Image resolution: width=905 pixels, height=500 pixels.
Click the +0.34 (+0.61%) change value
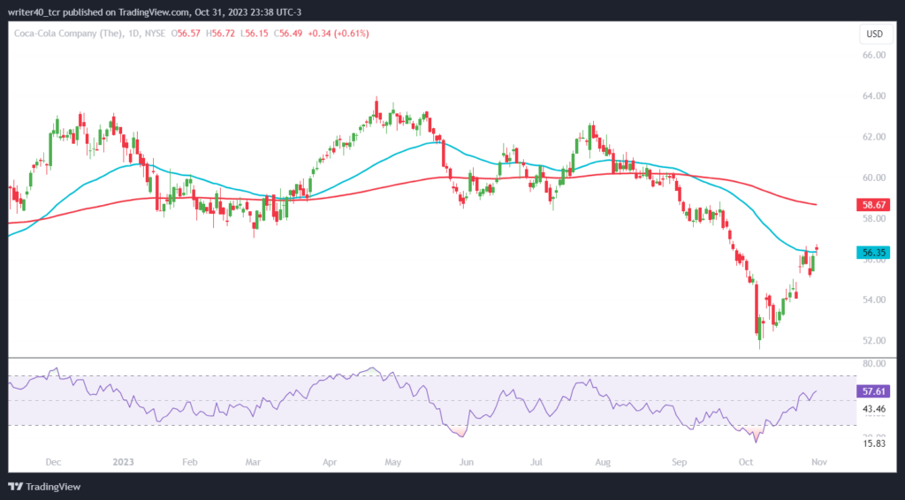[338, 34]
